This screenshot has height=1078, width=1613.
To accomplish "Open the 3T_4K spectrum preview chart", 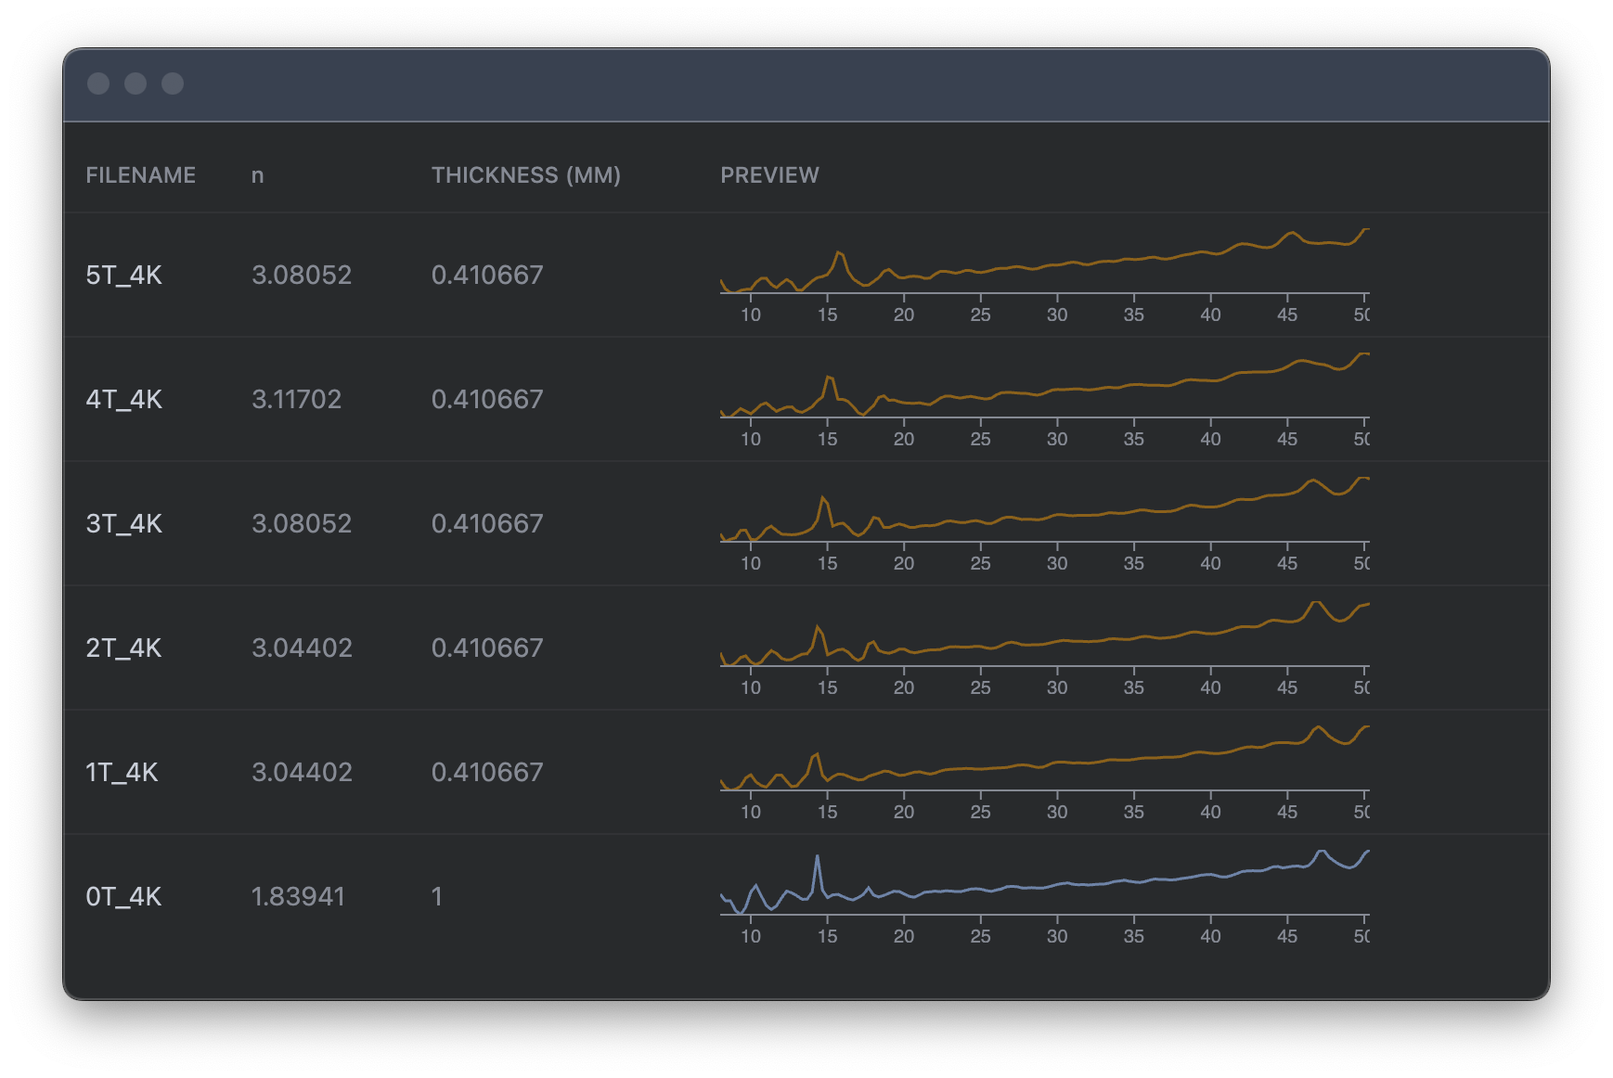I will tap(1045, 523).
